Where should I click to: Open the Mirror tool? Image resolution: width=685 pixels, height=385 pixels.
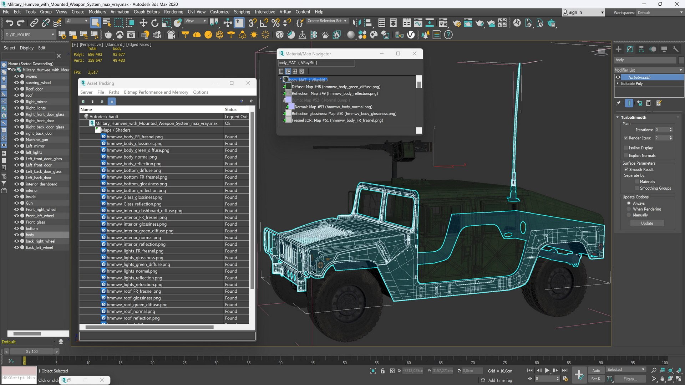(356, 23)
